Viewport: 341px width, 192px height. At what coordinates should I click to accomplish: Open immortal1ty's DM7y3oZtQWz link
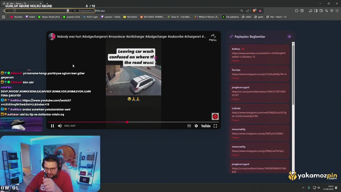258,134
